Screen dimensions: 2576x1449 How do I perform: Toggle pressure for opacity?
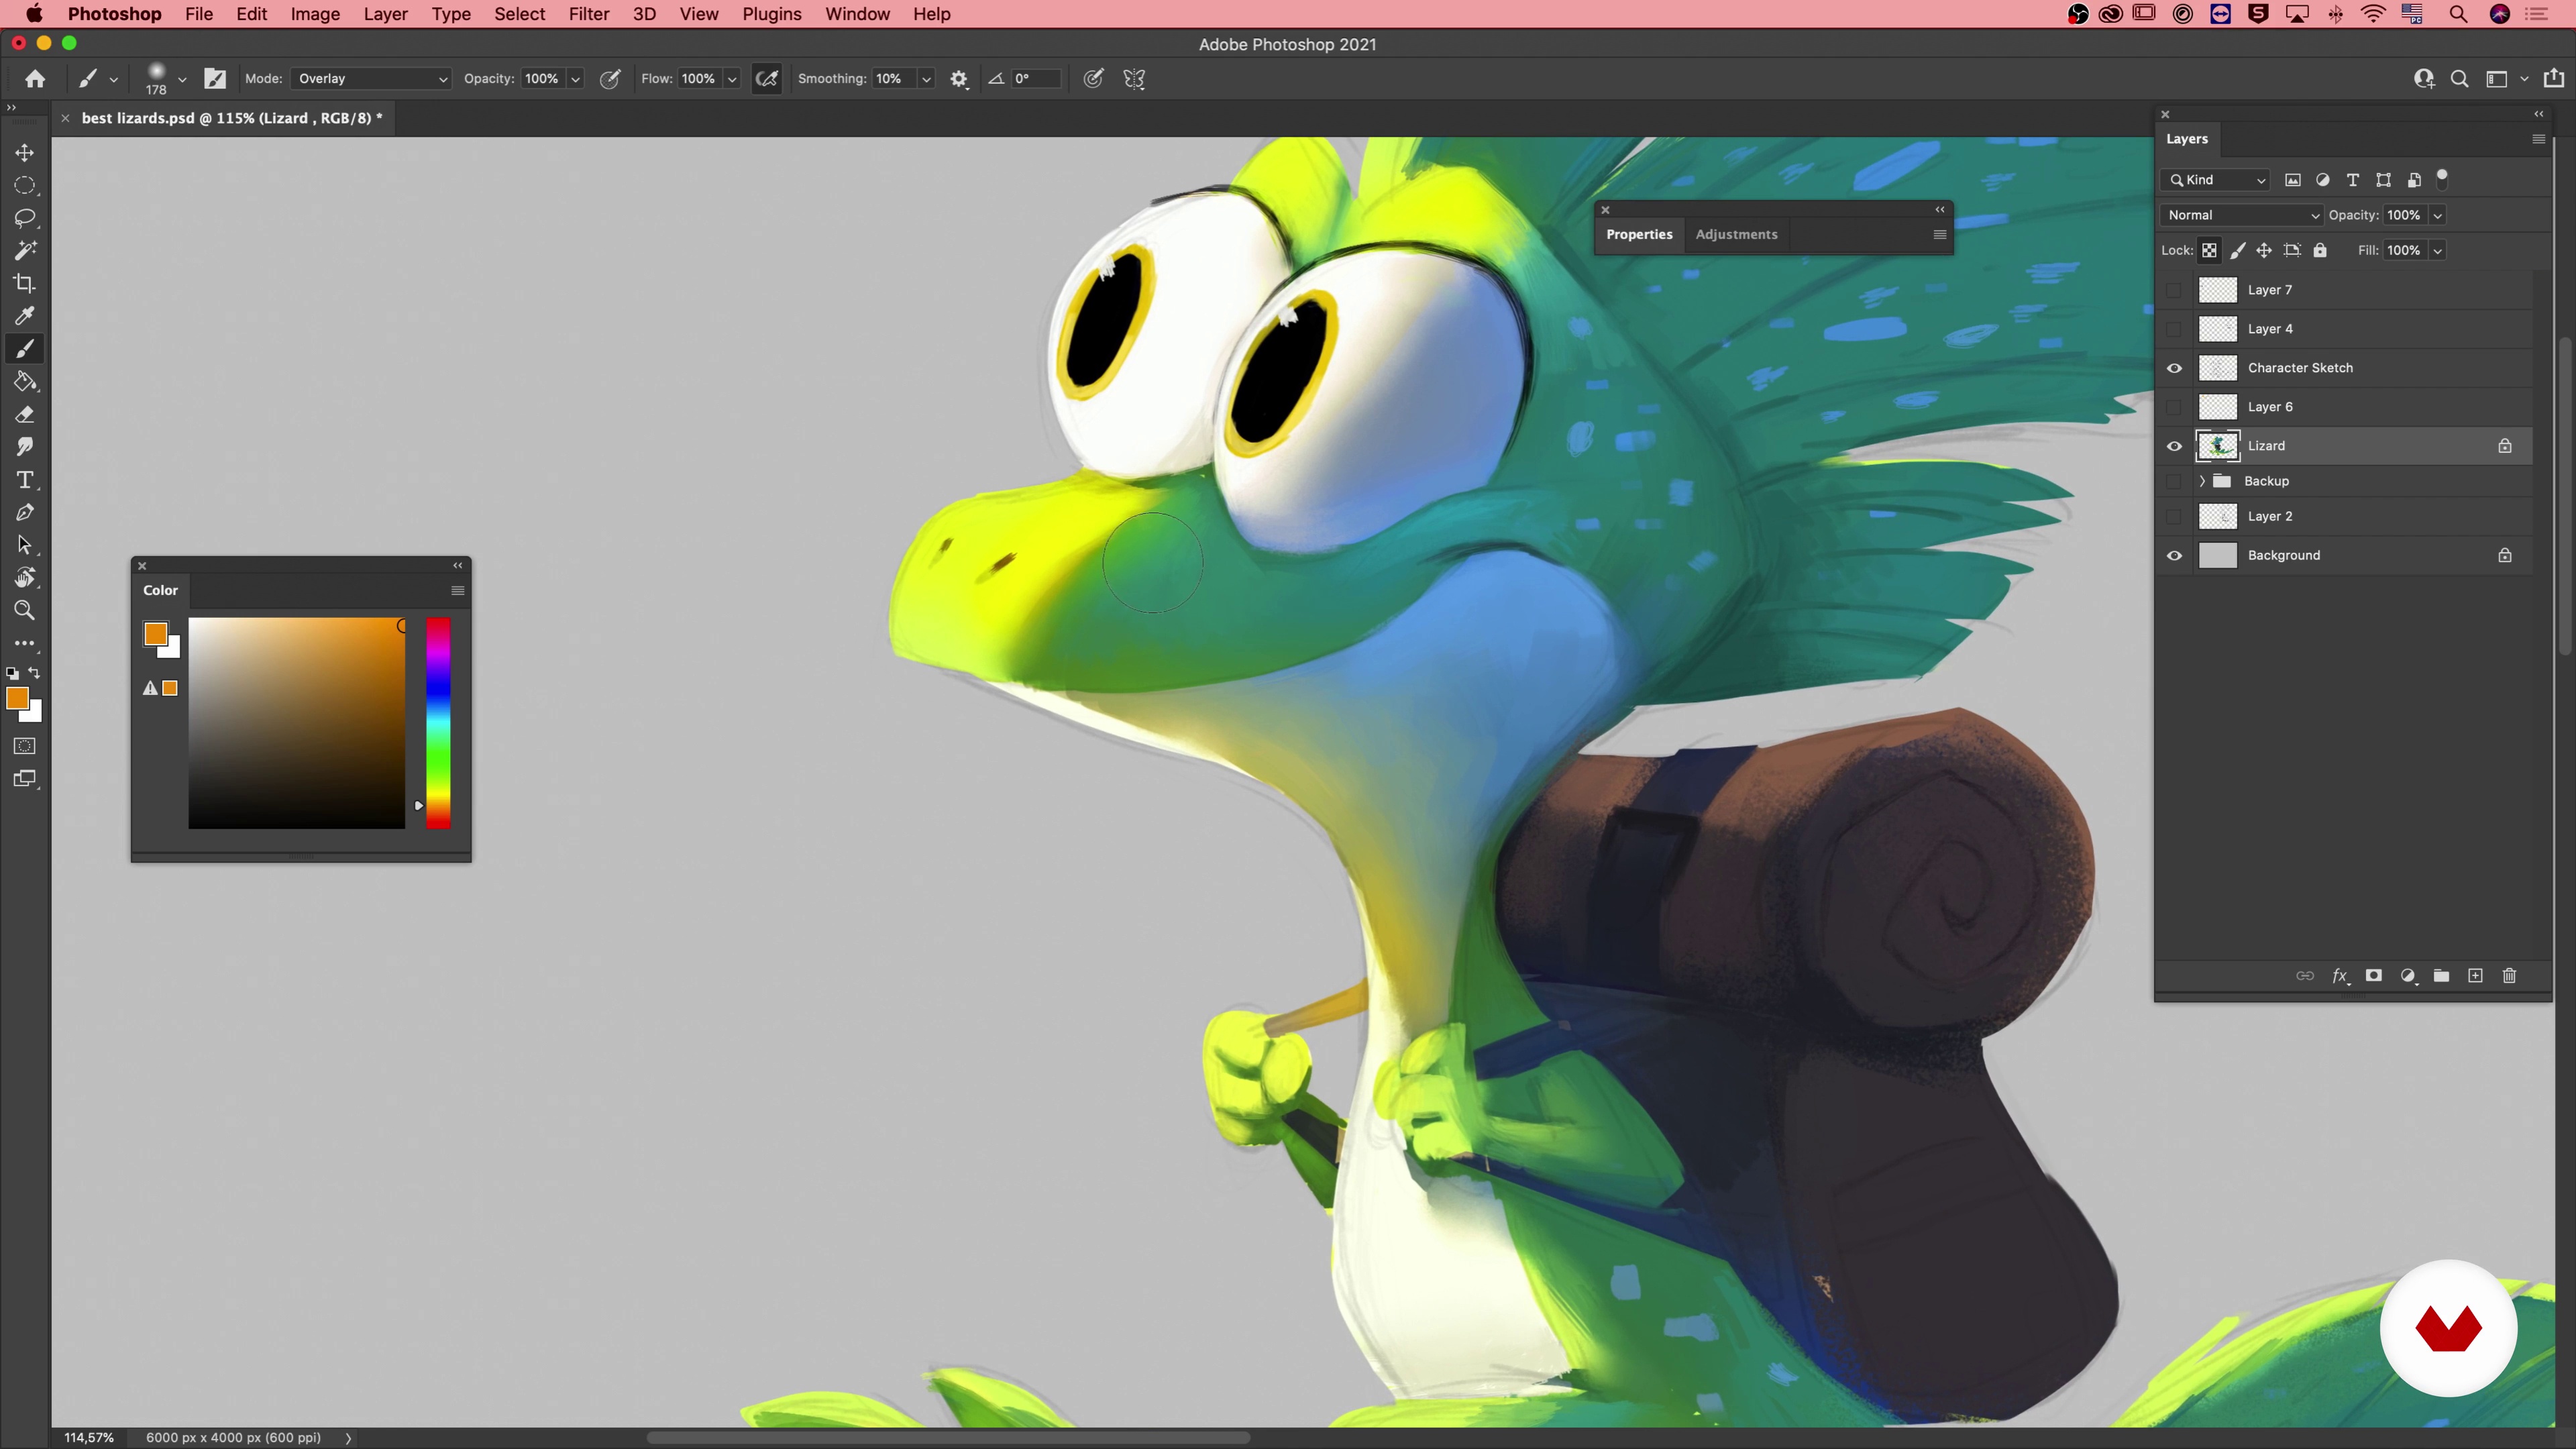click(610, 79)
